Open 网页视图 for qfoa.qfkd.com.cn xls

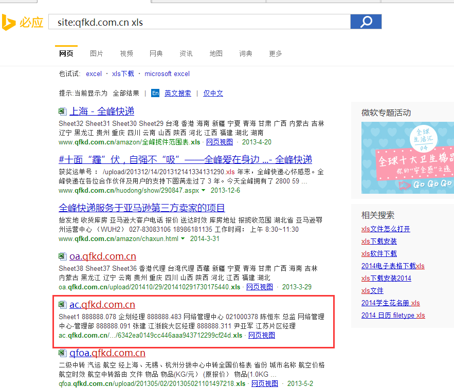265,384
